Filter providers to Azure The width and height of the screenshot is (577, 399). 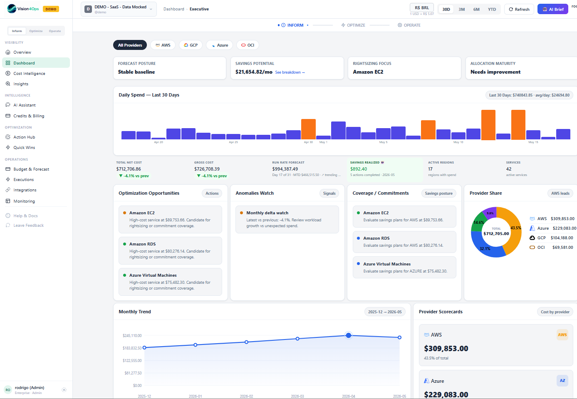[219, 45]
